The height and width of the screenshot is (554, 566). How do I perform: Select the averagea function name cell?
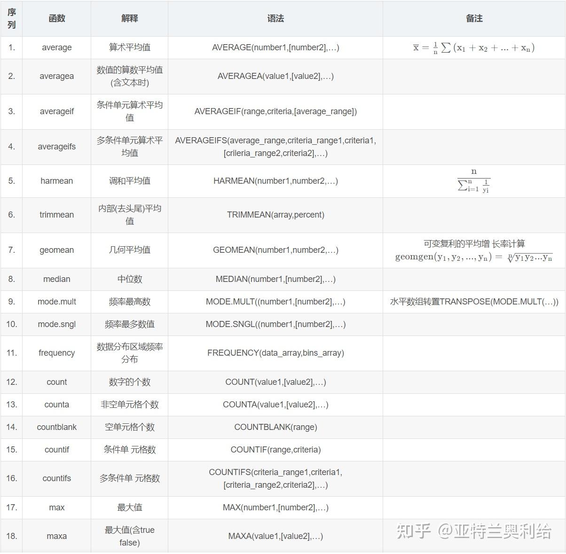[x=56, y=76]
